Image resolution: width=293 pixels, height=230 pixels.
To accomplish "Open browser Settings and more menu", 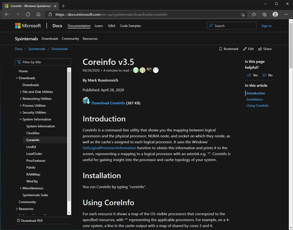I will (x=286, y=14).
